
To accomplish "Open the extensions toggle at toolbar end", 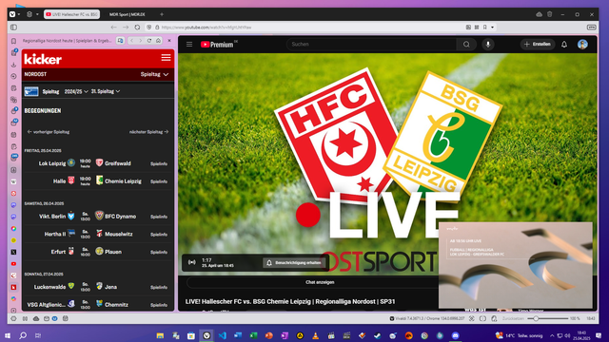I will coord(592,28).
